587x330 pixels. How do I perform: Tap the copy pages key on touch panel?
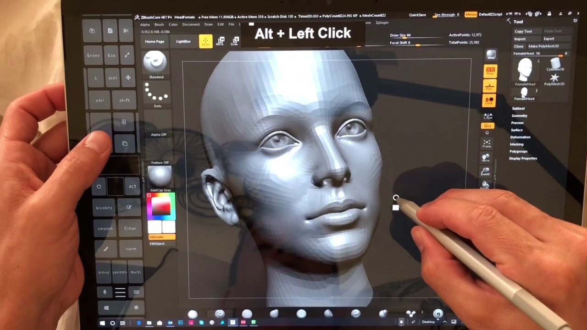(x=92, y=31)
